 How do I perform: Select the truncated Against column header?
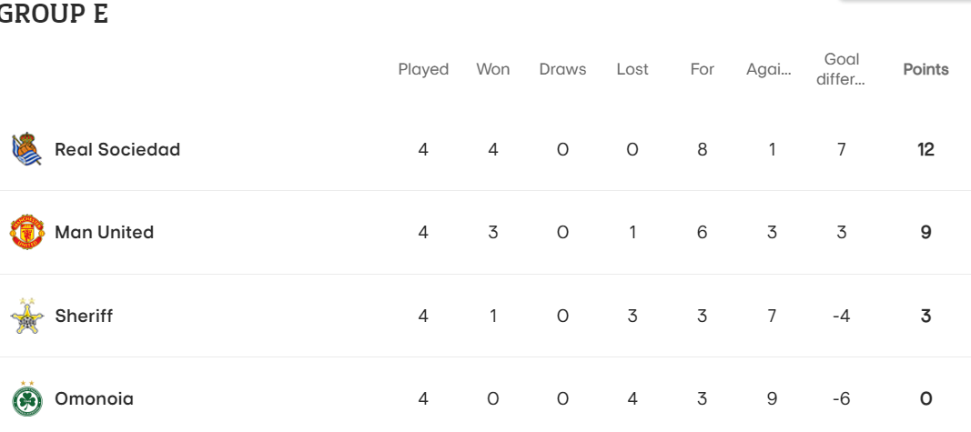[x=768, y=69]
